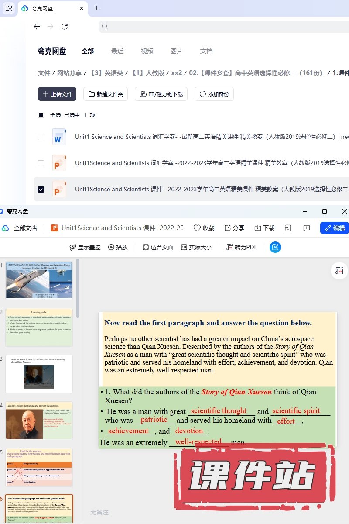Viewport: 349px width, 524px height.
Task: Select slide 3 thumbnail with video clip
Action: 39,374
